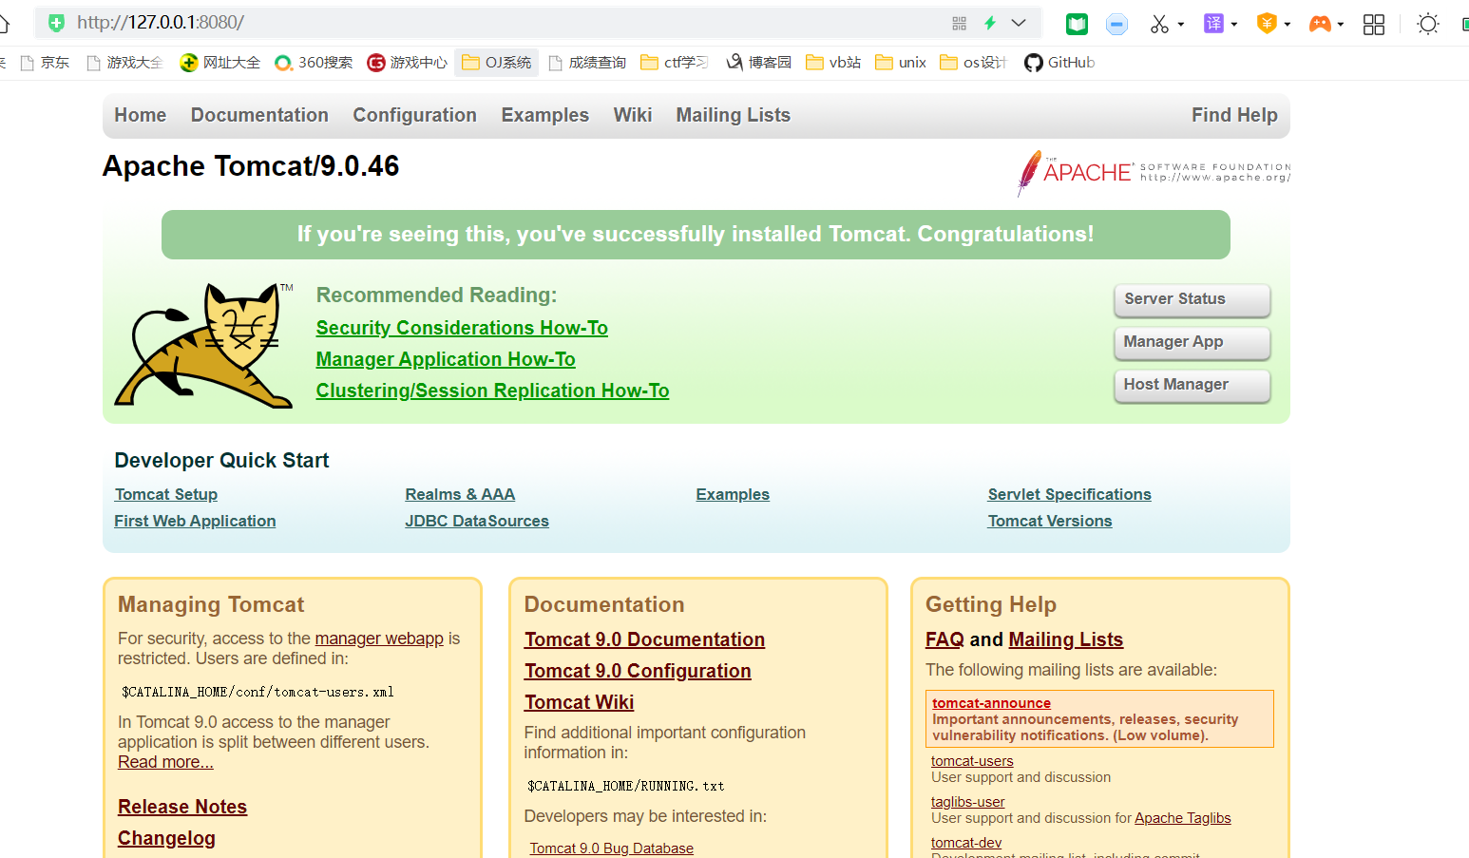Open the Examples link in Developer Quick Start
This screenshot has height=858, width=1469.
coord(733,494)
